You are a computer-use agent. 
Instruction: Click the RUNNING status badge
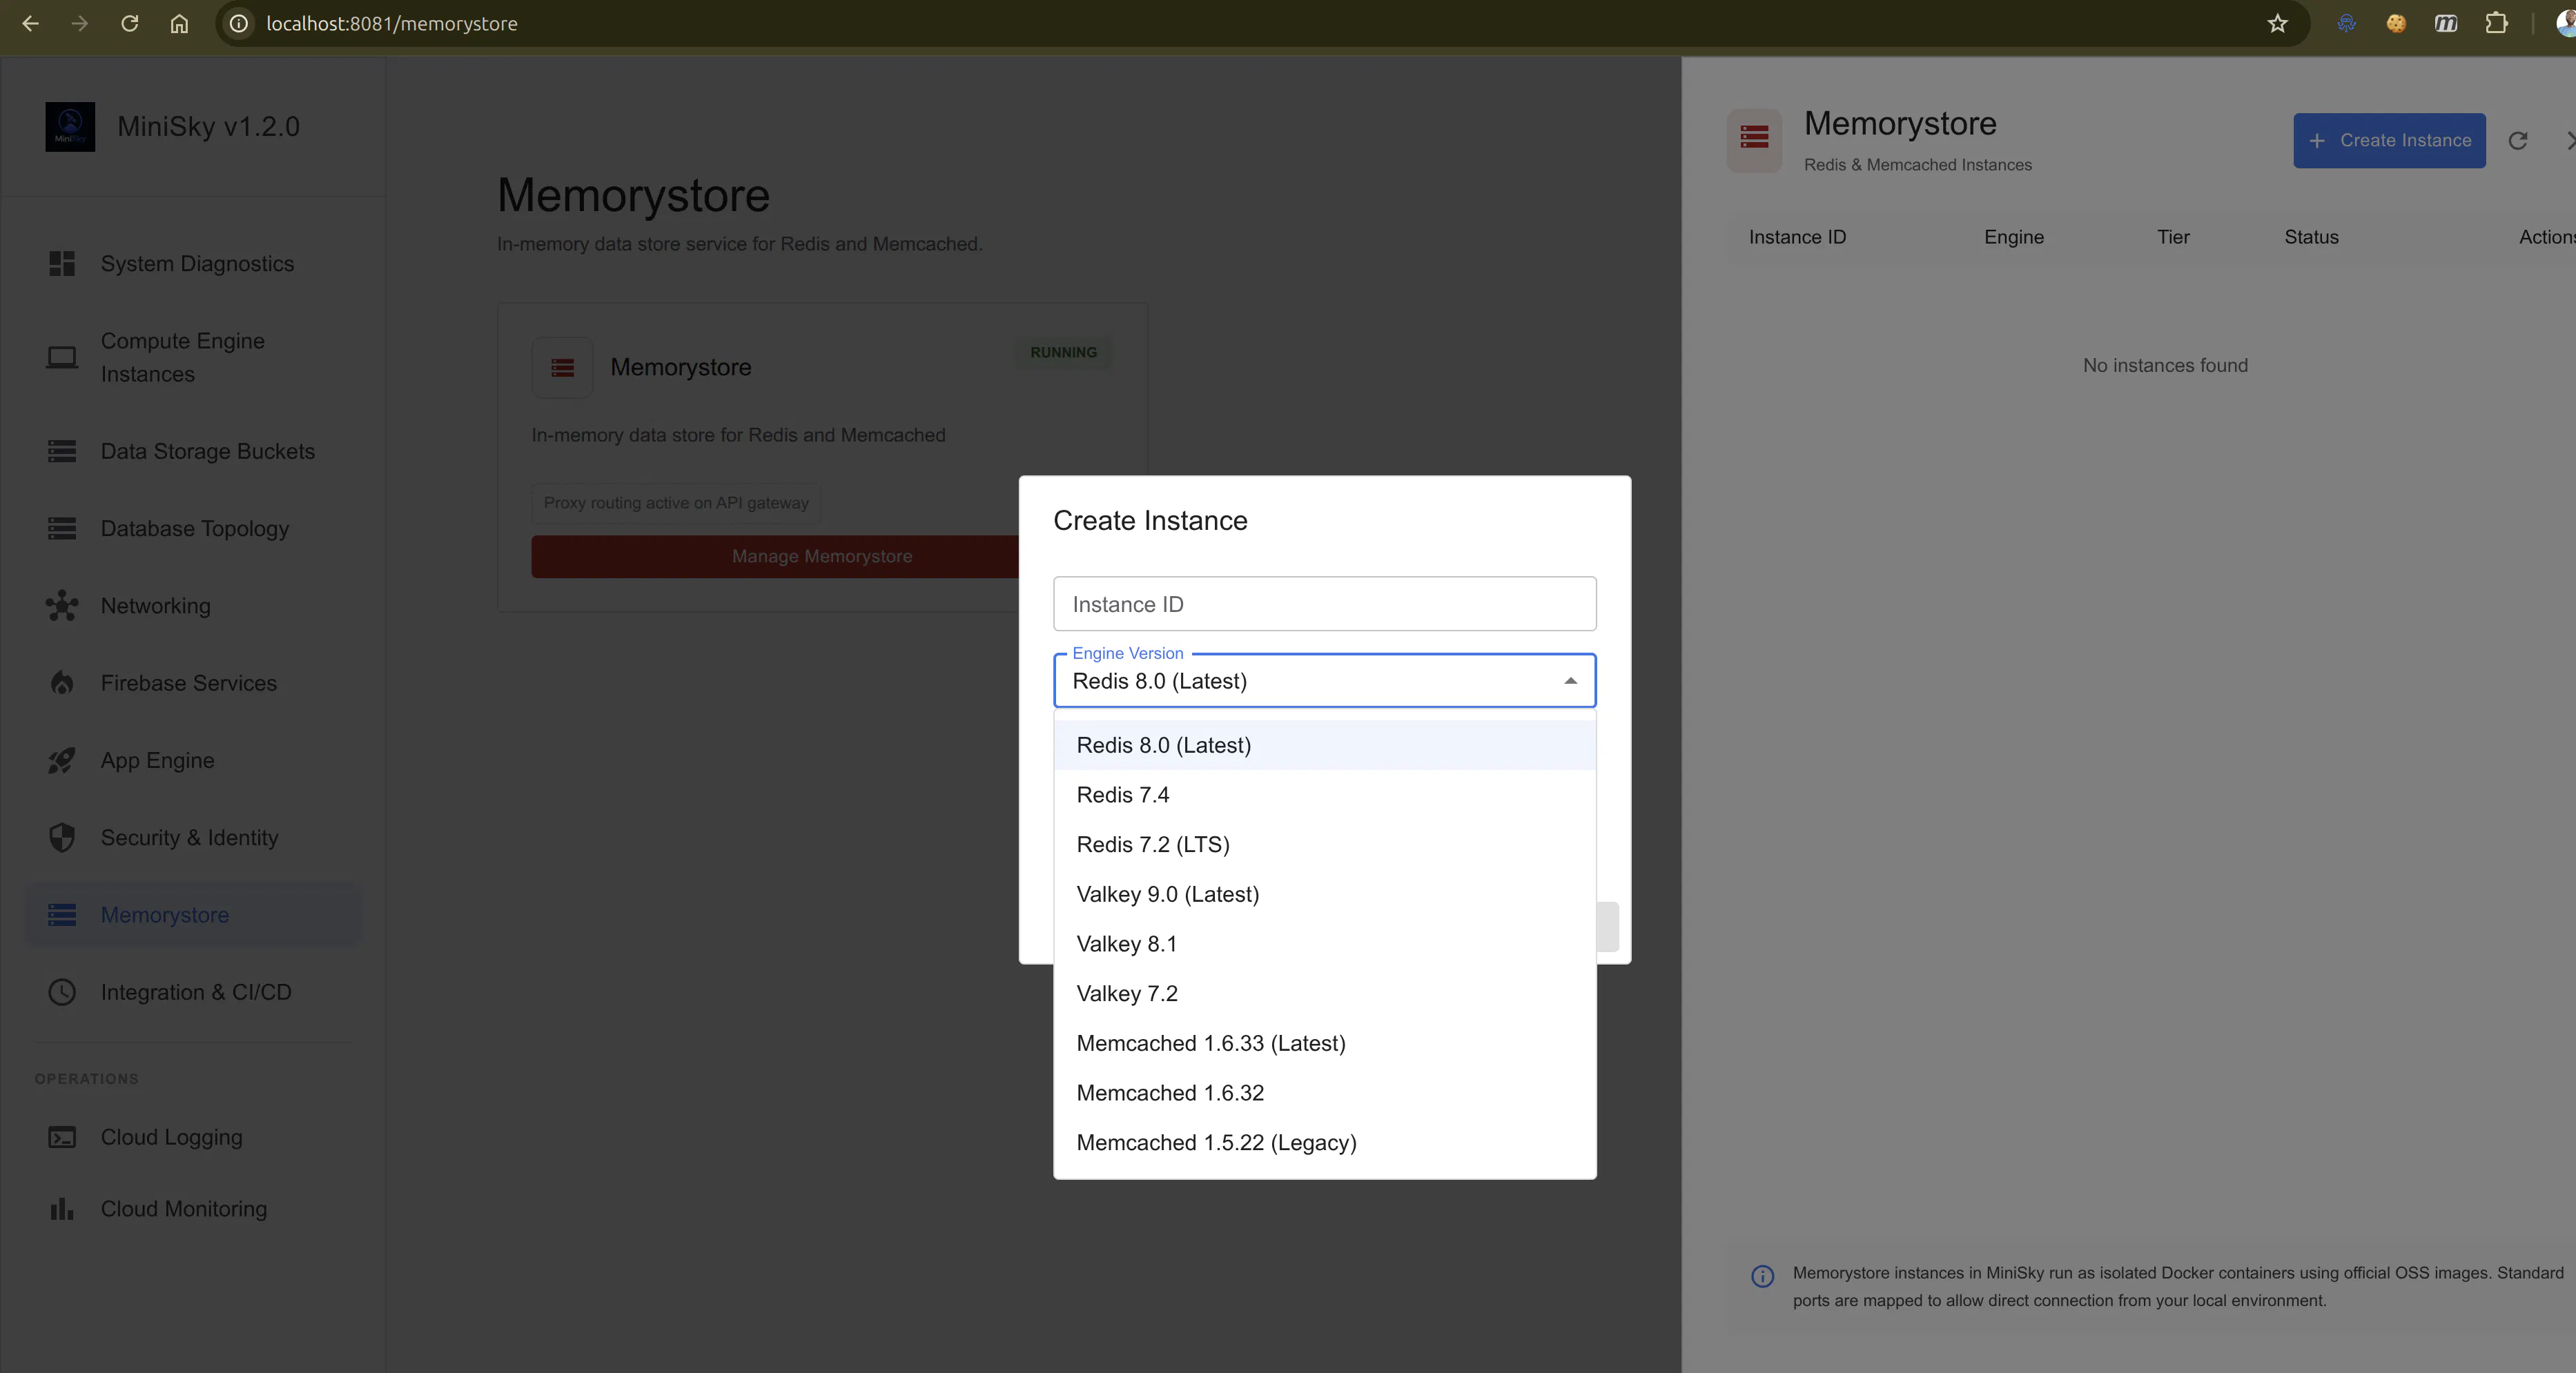tap(1063, 353)
